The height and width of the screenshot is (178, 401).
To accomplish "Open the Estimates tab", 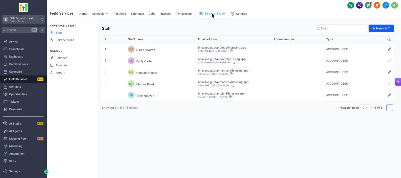I will tap(137, 14).
